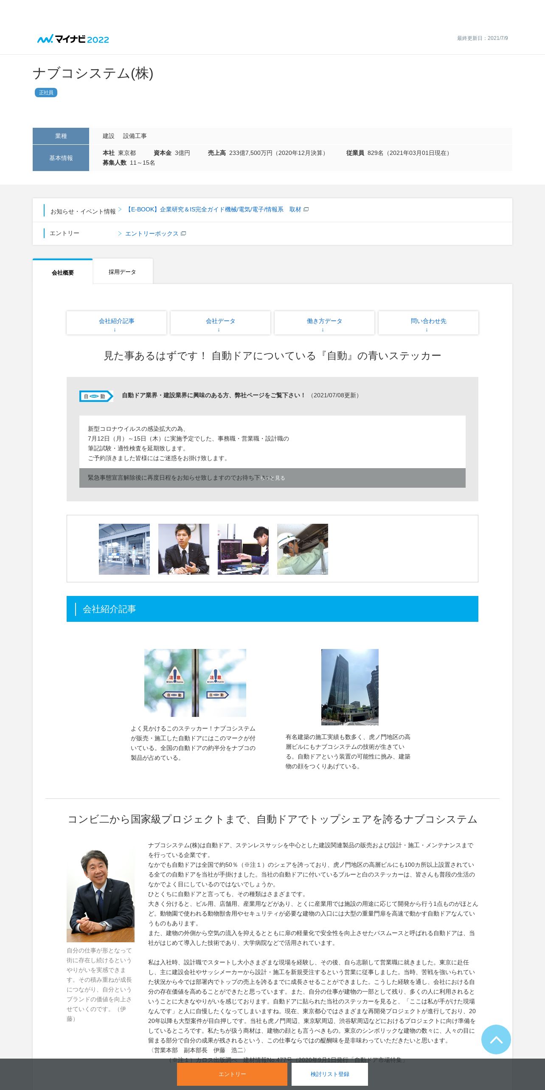Click the external link icon beside 取材

tap(306, 209)
